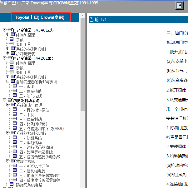
Task: Collapse the 自动变速器（A420L型）node
Action: (x=5, y=58)
